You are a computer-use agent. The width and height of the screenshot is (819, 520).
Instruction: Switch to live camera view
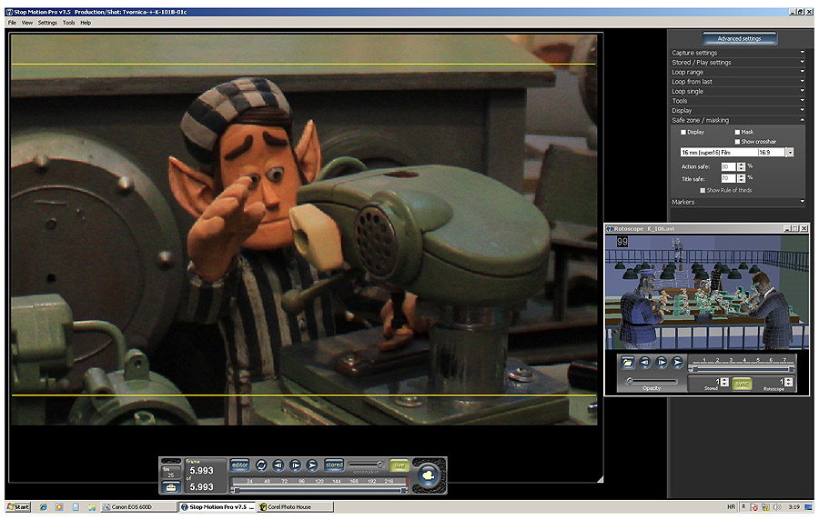[x=399, y=465]
